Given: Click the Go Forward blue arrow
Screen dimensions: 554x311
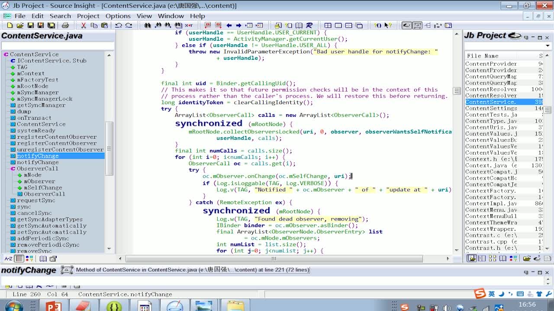Looking at the screenshot, I should [x=238, y=25].
